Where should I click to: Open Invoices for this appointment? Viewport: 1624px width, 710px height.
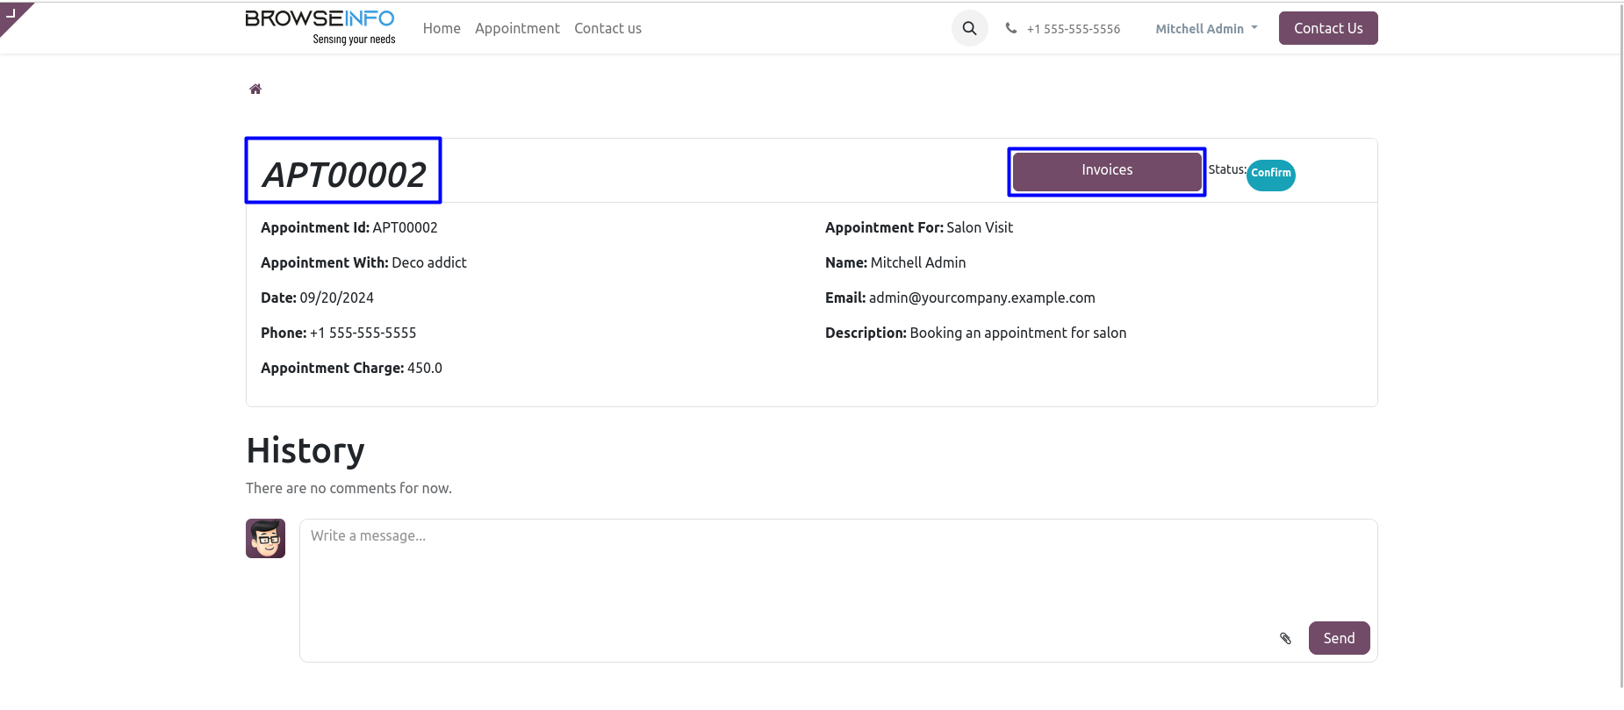coord(1106,171)
